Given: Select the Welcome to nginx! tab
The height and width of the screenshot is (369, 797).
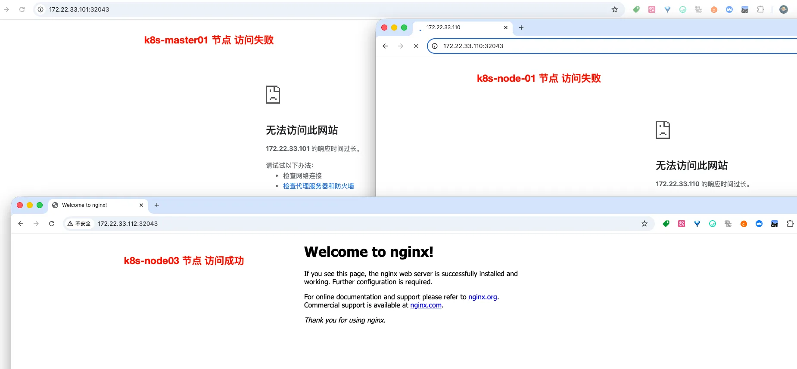Looking at the screenshot, I should tap(98, 205).
